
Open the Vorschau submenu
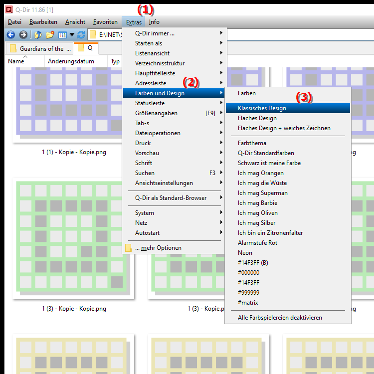[x=174, y=153]
